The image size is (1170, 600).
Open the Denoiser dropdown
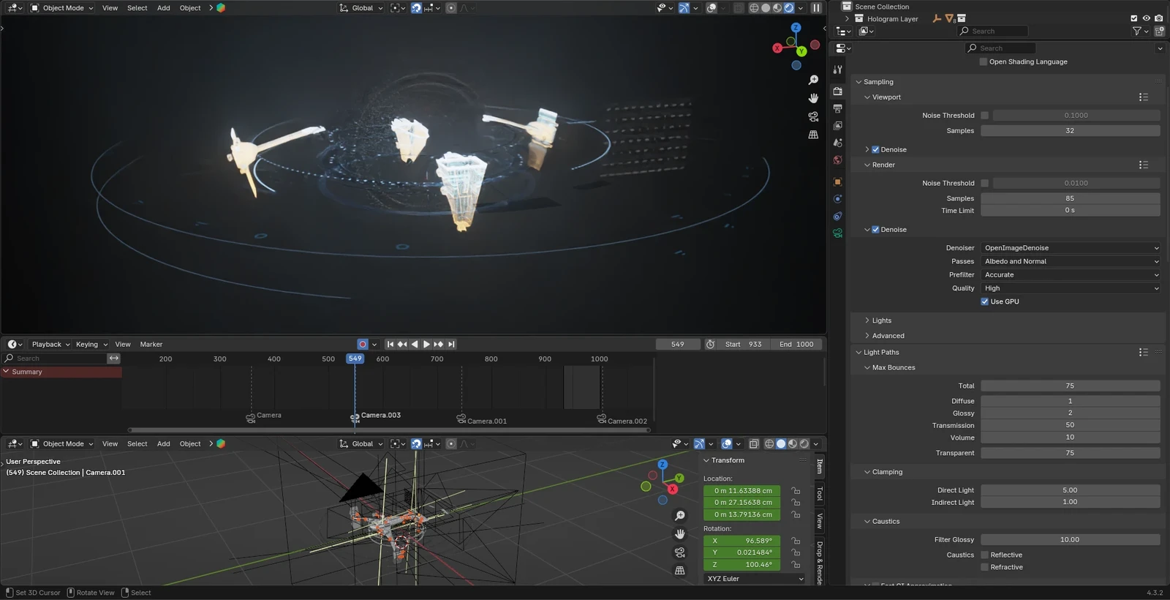pyautogui.click(x=1070, y=248)
